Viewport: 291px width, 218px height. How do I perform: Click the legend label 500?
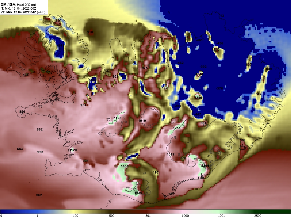(x=112, y=216)
